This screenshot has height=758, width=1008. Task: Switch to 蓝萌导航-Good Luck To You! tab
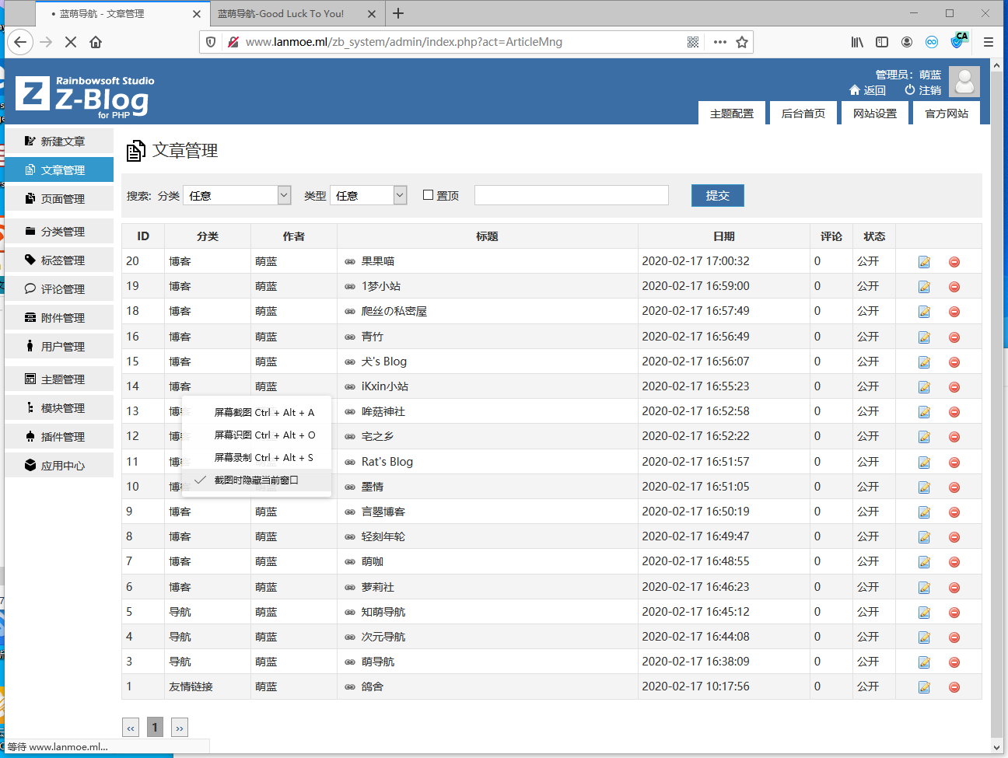coord(281,14)
